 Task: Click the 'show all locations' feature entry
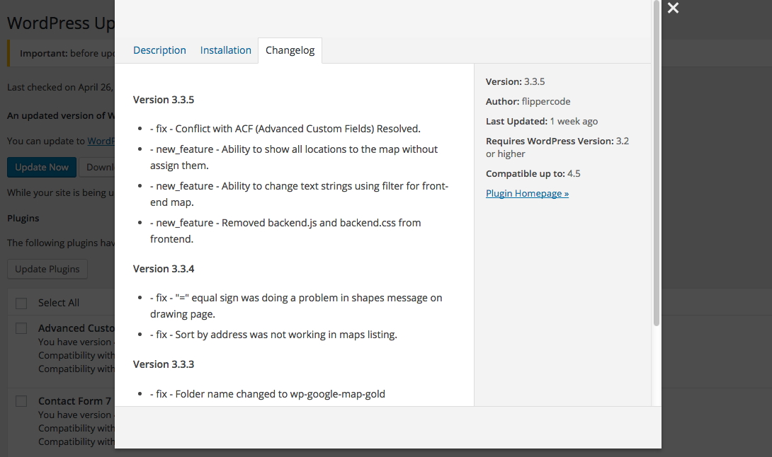coord(294,158)
